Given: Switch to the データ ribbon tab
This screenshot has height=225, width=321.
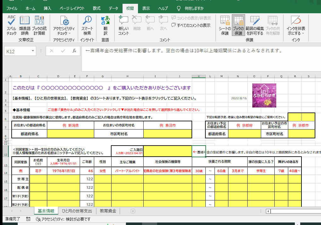Looking at the screenshot, I should (x=113, y=9).
